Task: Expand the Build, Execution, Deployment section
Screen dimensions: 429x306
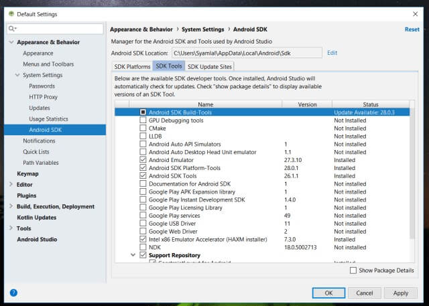Action: [11, 207]
